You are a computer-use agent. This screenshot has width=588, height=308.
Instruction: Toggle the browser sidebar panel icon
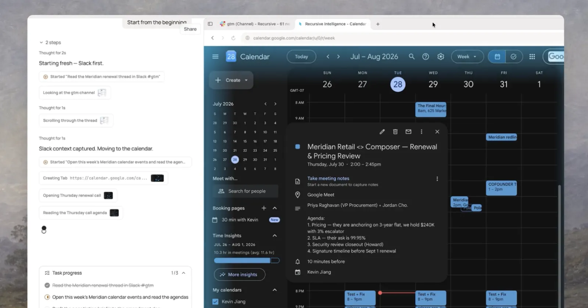tap(210, 24)
